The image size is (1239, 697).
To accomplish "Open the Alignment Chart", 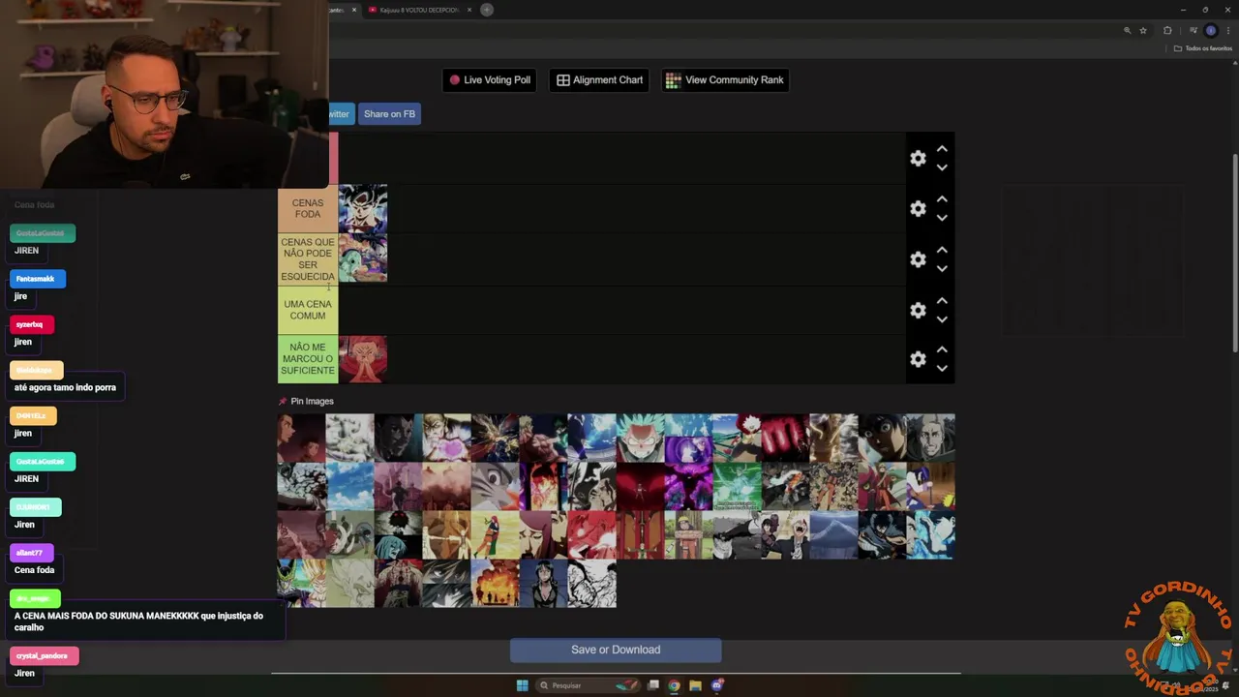I will point(599,80).
